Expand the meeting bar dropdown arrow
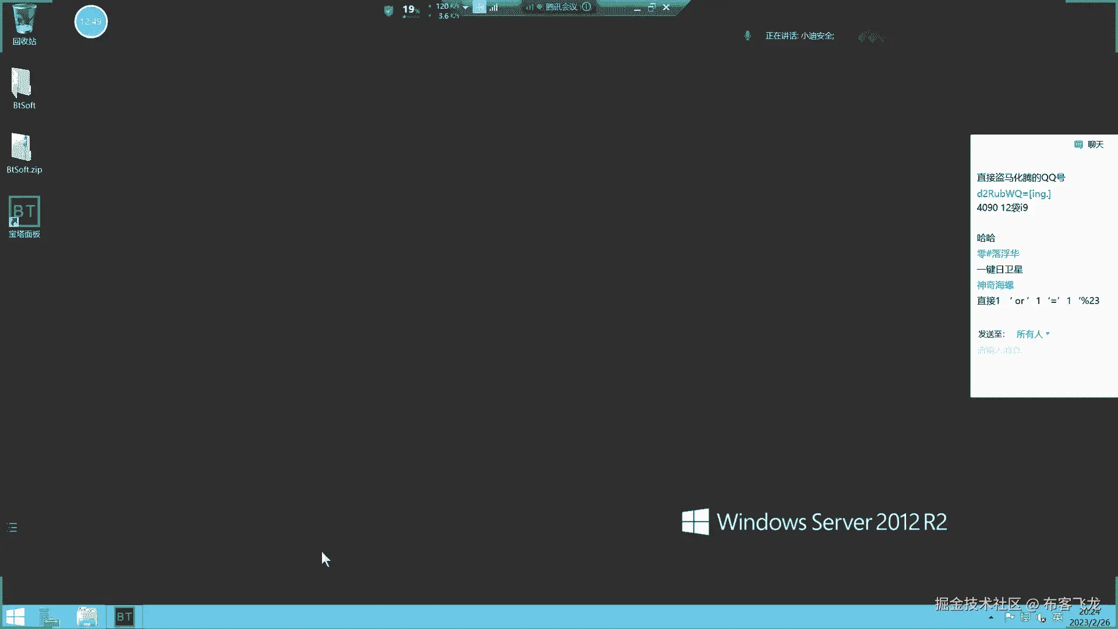Image resolution: width=1118 pixels, height=629 pixels. [465, 8]
